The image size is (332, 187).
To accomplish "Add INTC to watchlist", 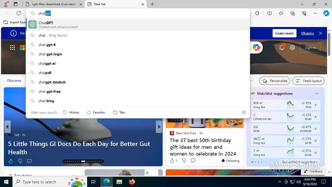I will click(x=316, y=141).
